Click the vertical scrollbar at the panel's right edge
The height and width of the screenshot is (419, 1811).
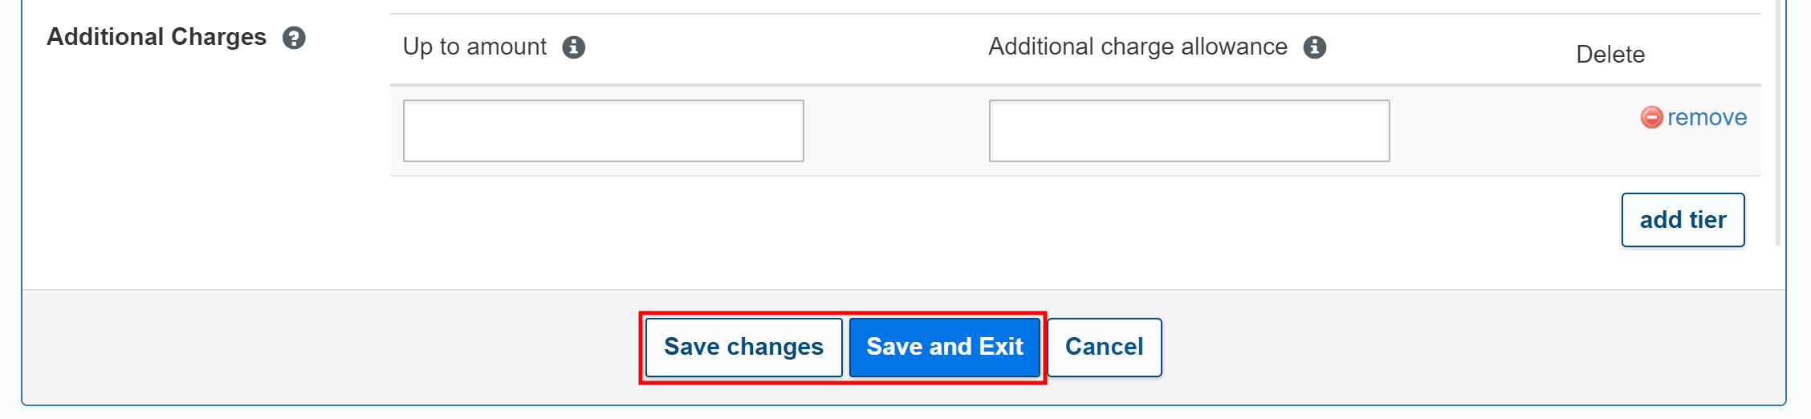coord(1778,120)
